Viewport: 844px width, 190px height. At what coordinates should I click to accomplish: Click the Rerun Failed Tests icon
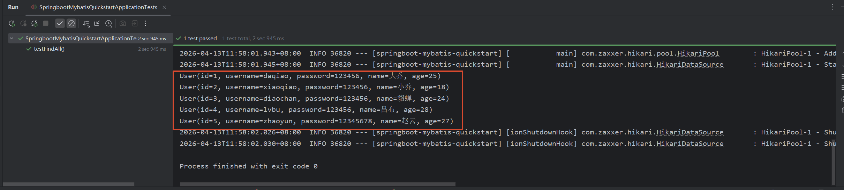23,23
